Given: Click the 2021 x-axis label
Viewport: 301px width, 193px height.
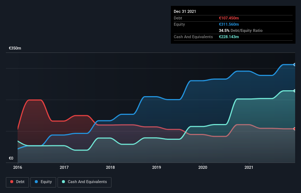Looking at the screenshot, I should click(x=249, y=167).
